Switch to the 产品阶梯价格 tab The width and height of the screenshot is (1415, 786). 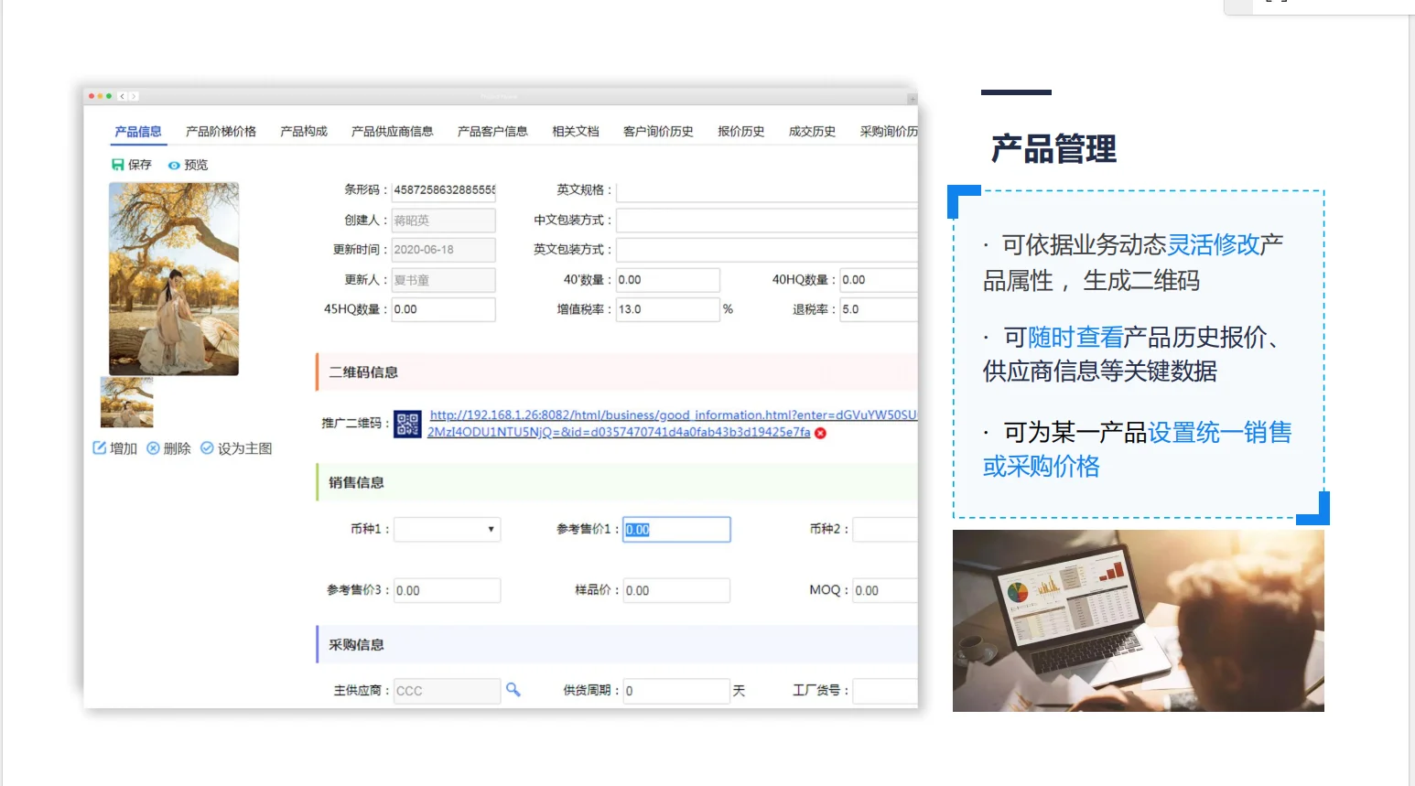(x=222, y=131)
